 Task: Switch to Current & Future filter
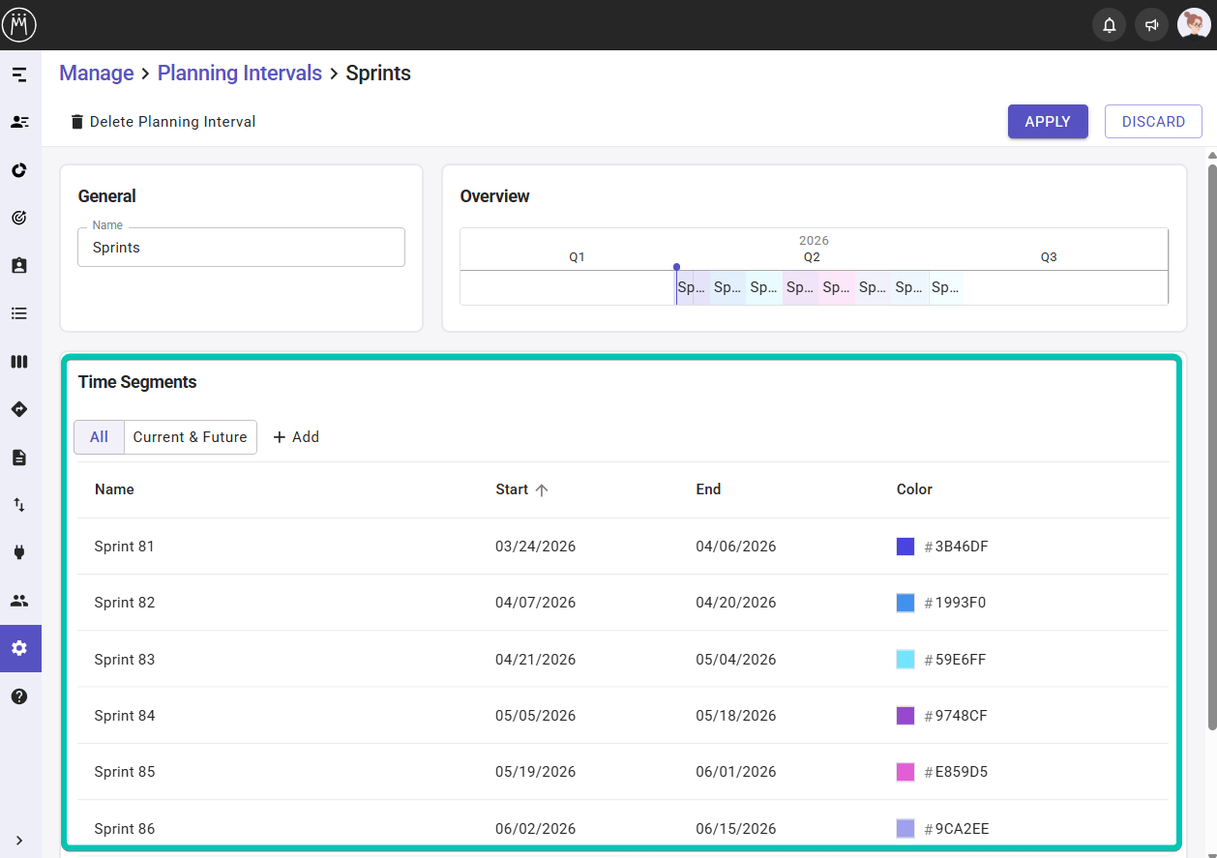pos(190,437)
